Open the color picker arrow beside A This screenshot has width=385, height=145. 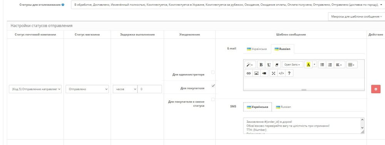pos(314,65)
